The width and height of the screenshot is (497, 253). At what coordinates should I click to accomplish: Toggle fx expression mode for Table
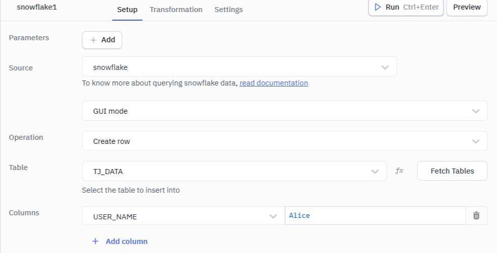coord(399,171)
